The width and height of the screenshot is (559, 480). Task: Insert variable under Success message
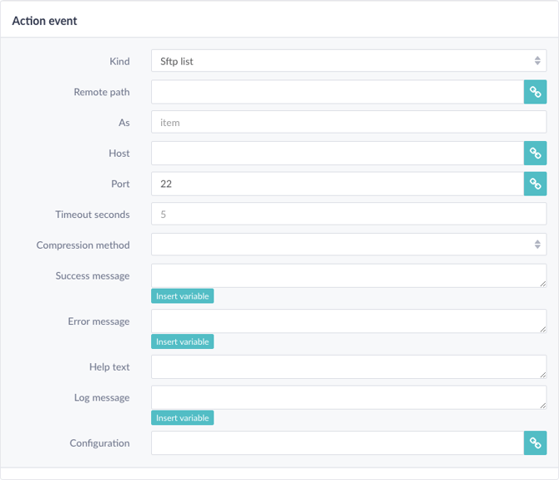(182, 296)
